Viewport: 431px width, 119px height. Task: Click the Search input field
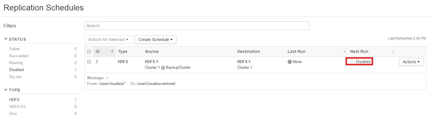[197, 26]
